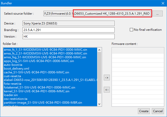Select amss_fs_2_S1-MODEMSW-LIVE-9C84-PID1-0006-MMC.sin
The height and width of the screenshot is (117, 167).
(50, 53)
